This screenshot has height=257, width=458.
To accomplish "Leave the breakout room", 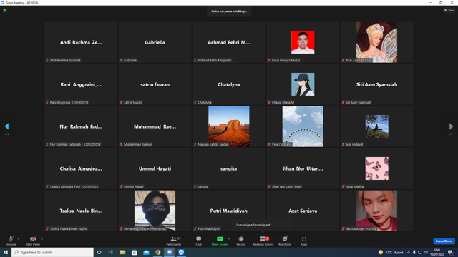I will 444,241.
